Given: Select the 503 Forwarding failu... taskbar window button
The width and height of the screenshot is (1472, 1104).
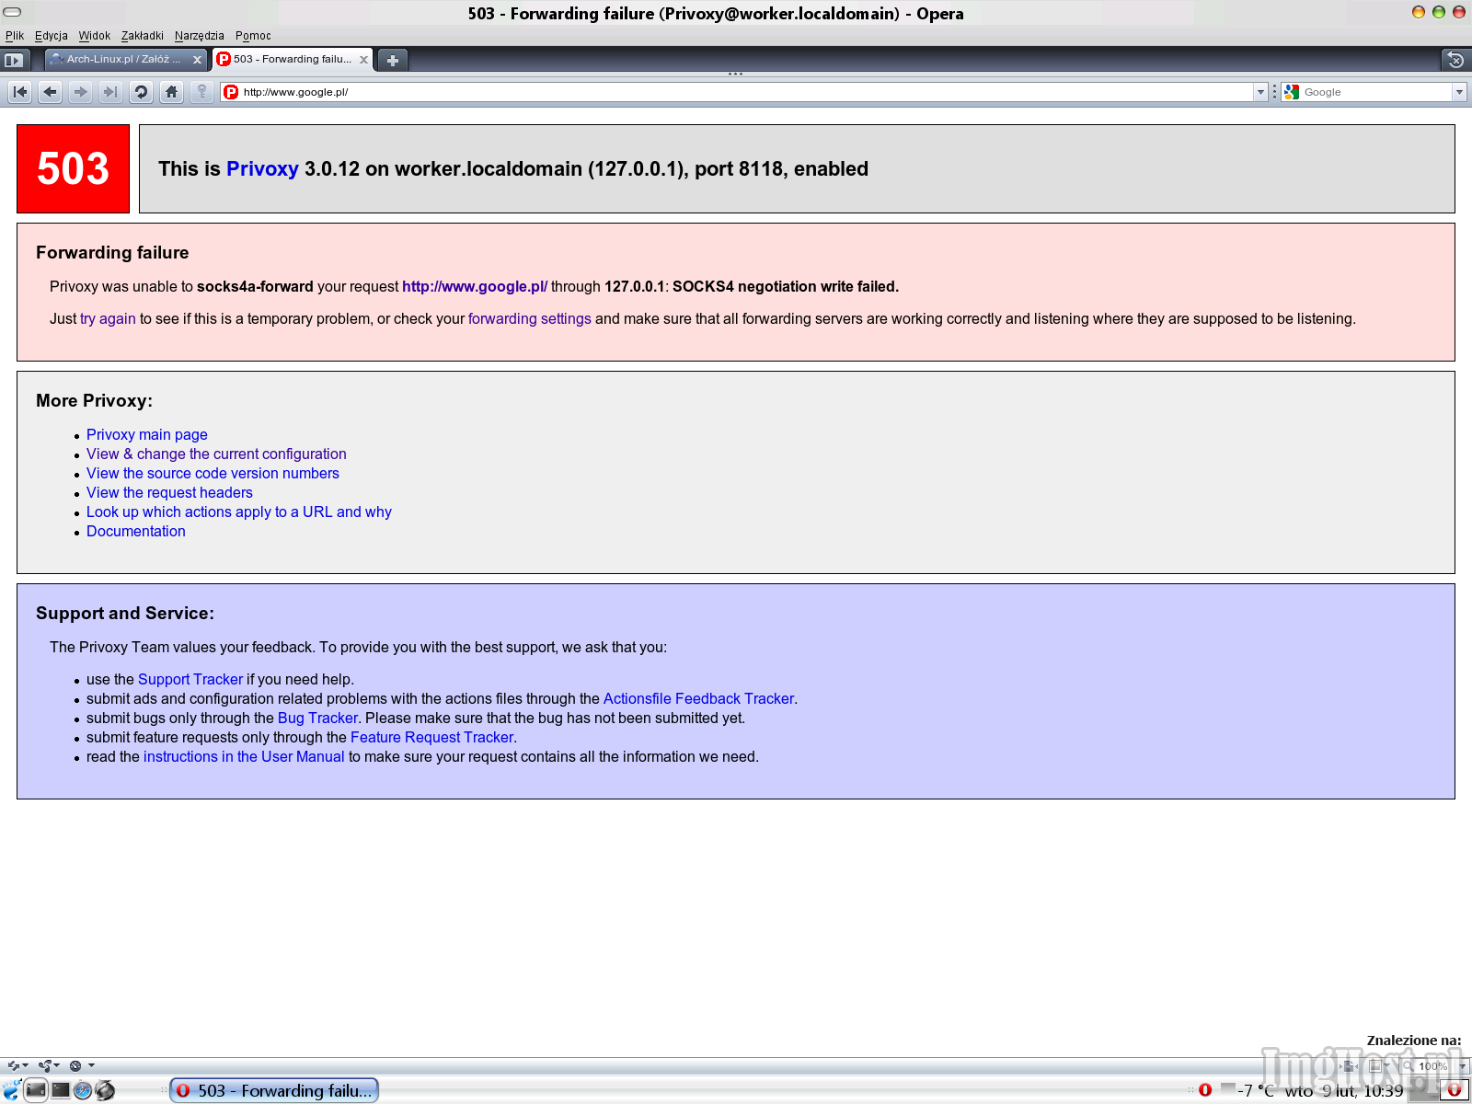Looking at the screenshot, I should click(274, 1090).
